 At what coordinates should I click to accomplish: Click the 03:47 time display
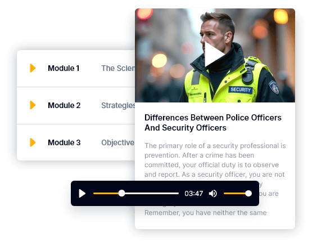(193, 194)
